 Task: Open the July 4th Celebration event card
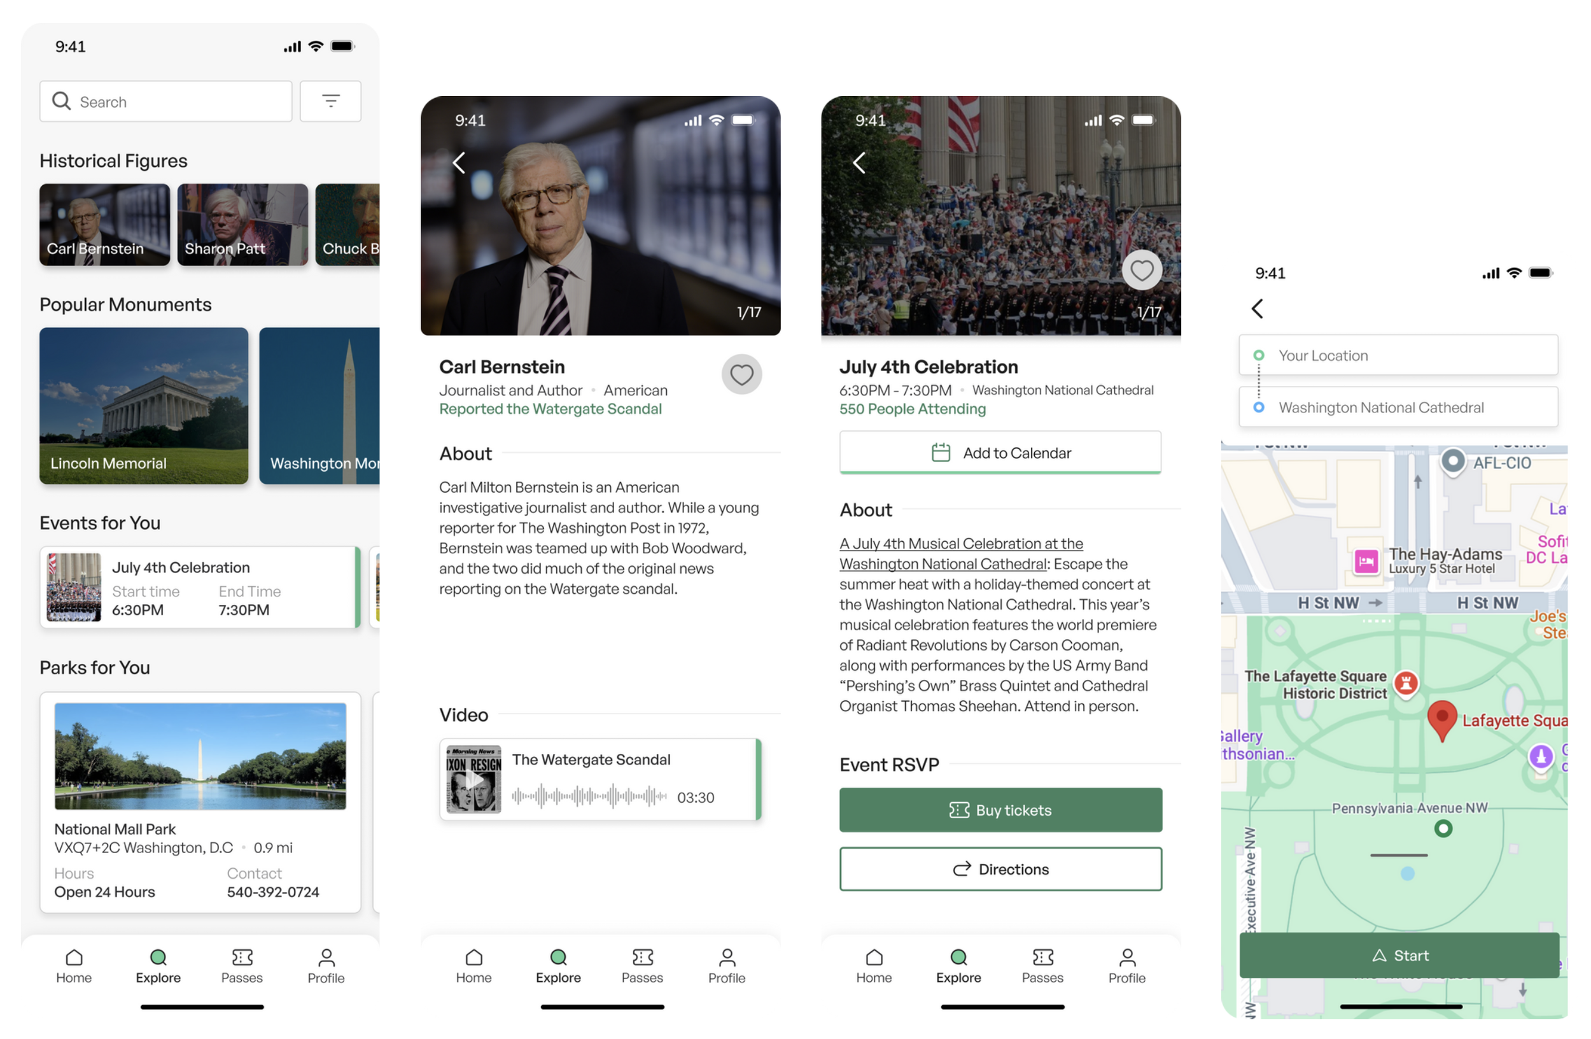click(x=200, y=587)
